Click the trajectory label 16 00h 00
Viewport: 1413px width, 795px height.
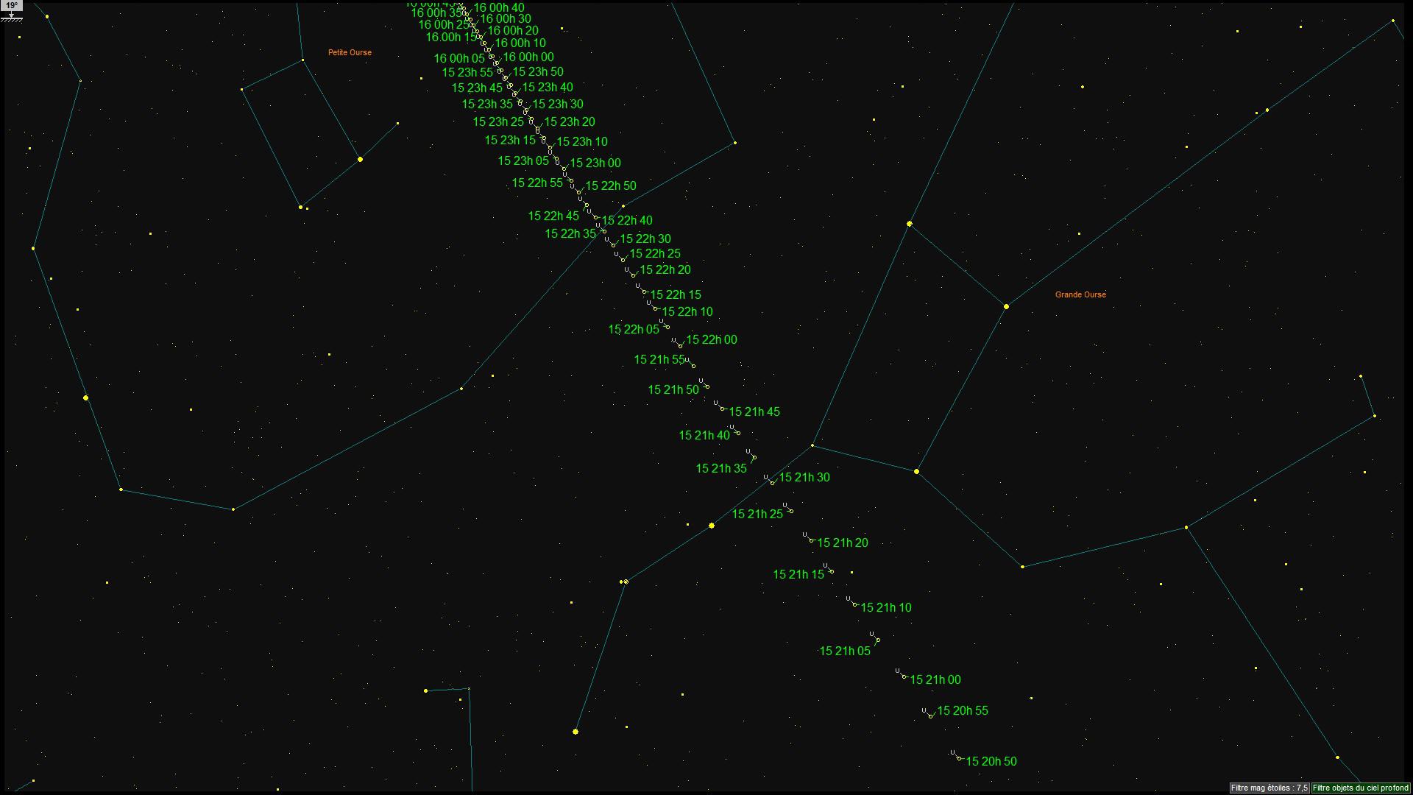[528, 57]
